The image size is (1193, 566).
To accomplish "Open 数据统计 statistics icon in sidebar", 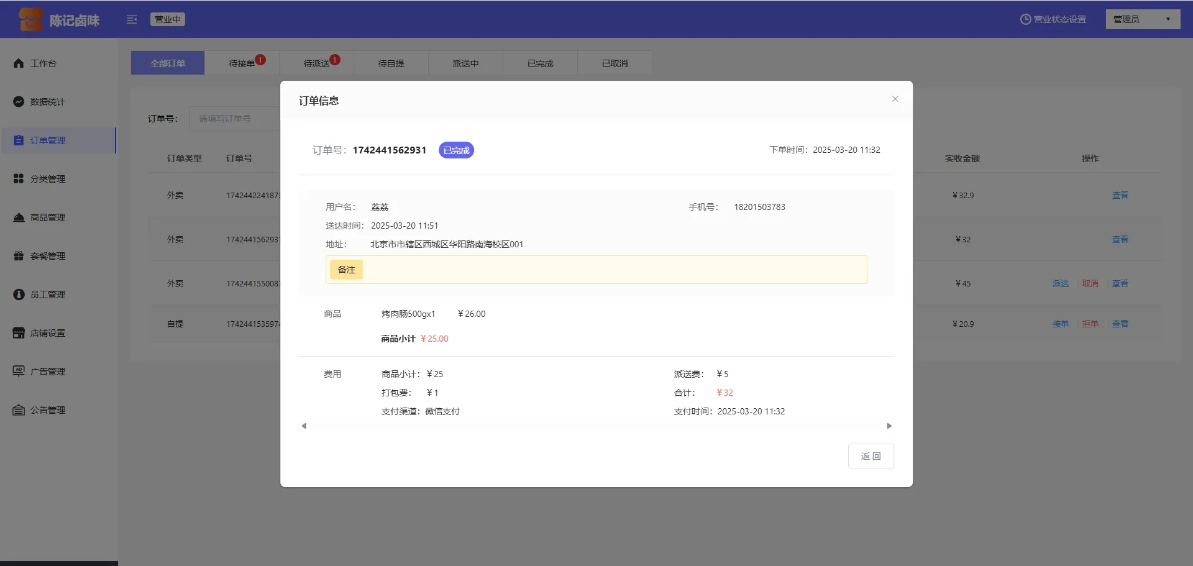I will 19,102.
